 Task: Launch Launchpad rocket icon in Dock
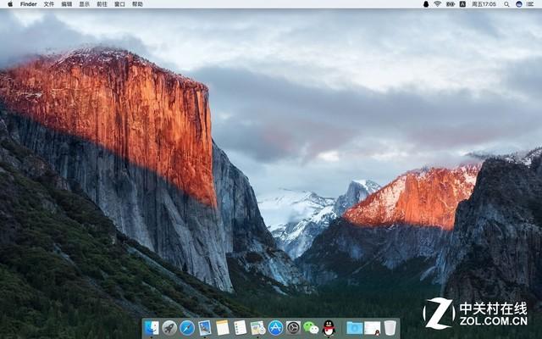pos(169,328)
